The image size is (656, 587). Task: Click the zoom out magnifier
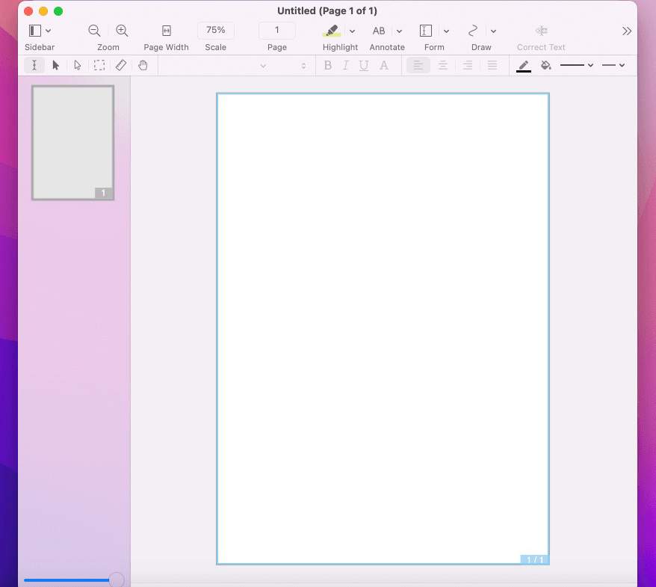pyautogui.click(x=94, y=31)
